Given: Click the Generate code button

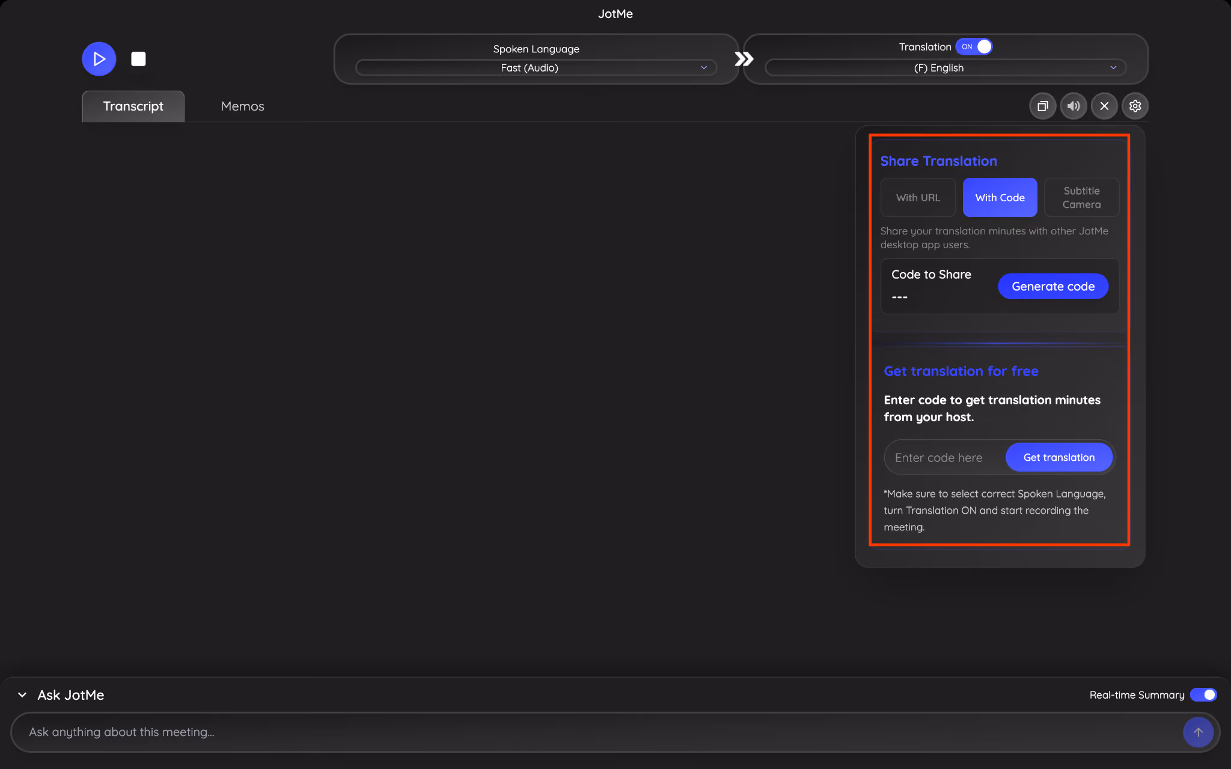Looking at the screenshot, I should point(1053,287).
